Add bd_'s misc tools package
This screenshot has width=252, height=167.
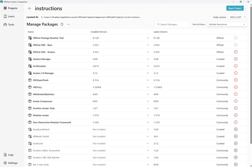[x=236, y=164]
